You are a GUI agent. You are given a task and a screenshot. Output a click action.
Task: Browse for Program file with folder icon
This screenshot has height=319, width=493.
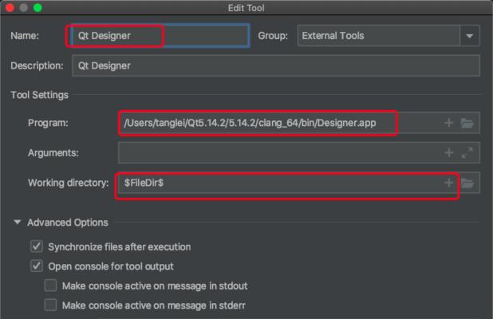coord(467,123)
